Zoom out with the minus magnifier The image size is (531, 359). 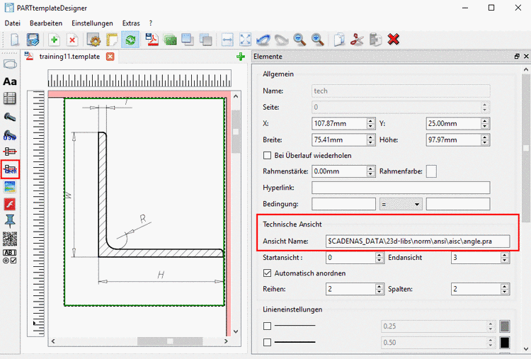(299, 40)
